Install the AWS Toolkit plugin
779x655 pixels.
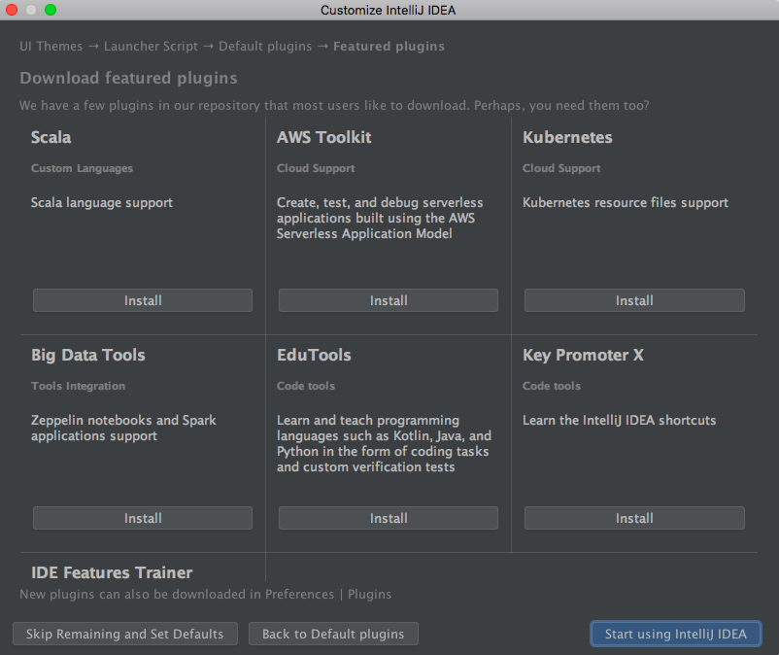[x=389, y=300]
